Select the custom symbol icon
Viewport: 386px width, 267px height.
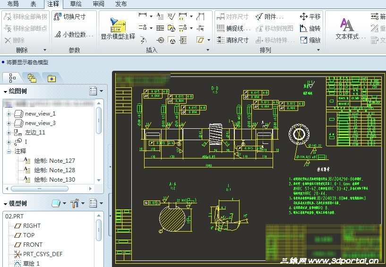click(172, 40)
